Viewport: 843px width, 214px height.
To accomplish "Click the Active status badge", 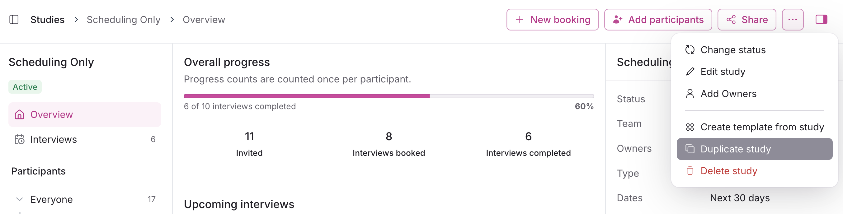I will point(25,87).
